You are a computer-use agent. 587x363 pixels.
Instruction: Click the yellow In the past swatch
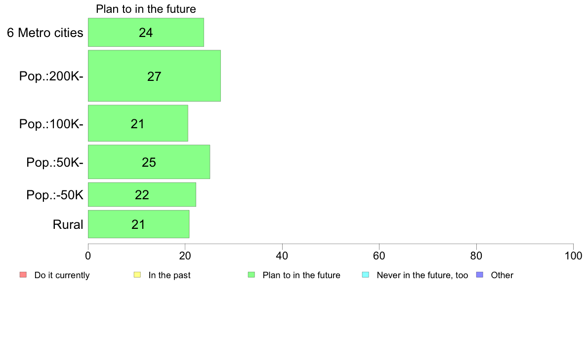tap(137, 275)
